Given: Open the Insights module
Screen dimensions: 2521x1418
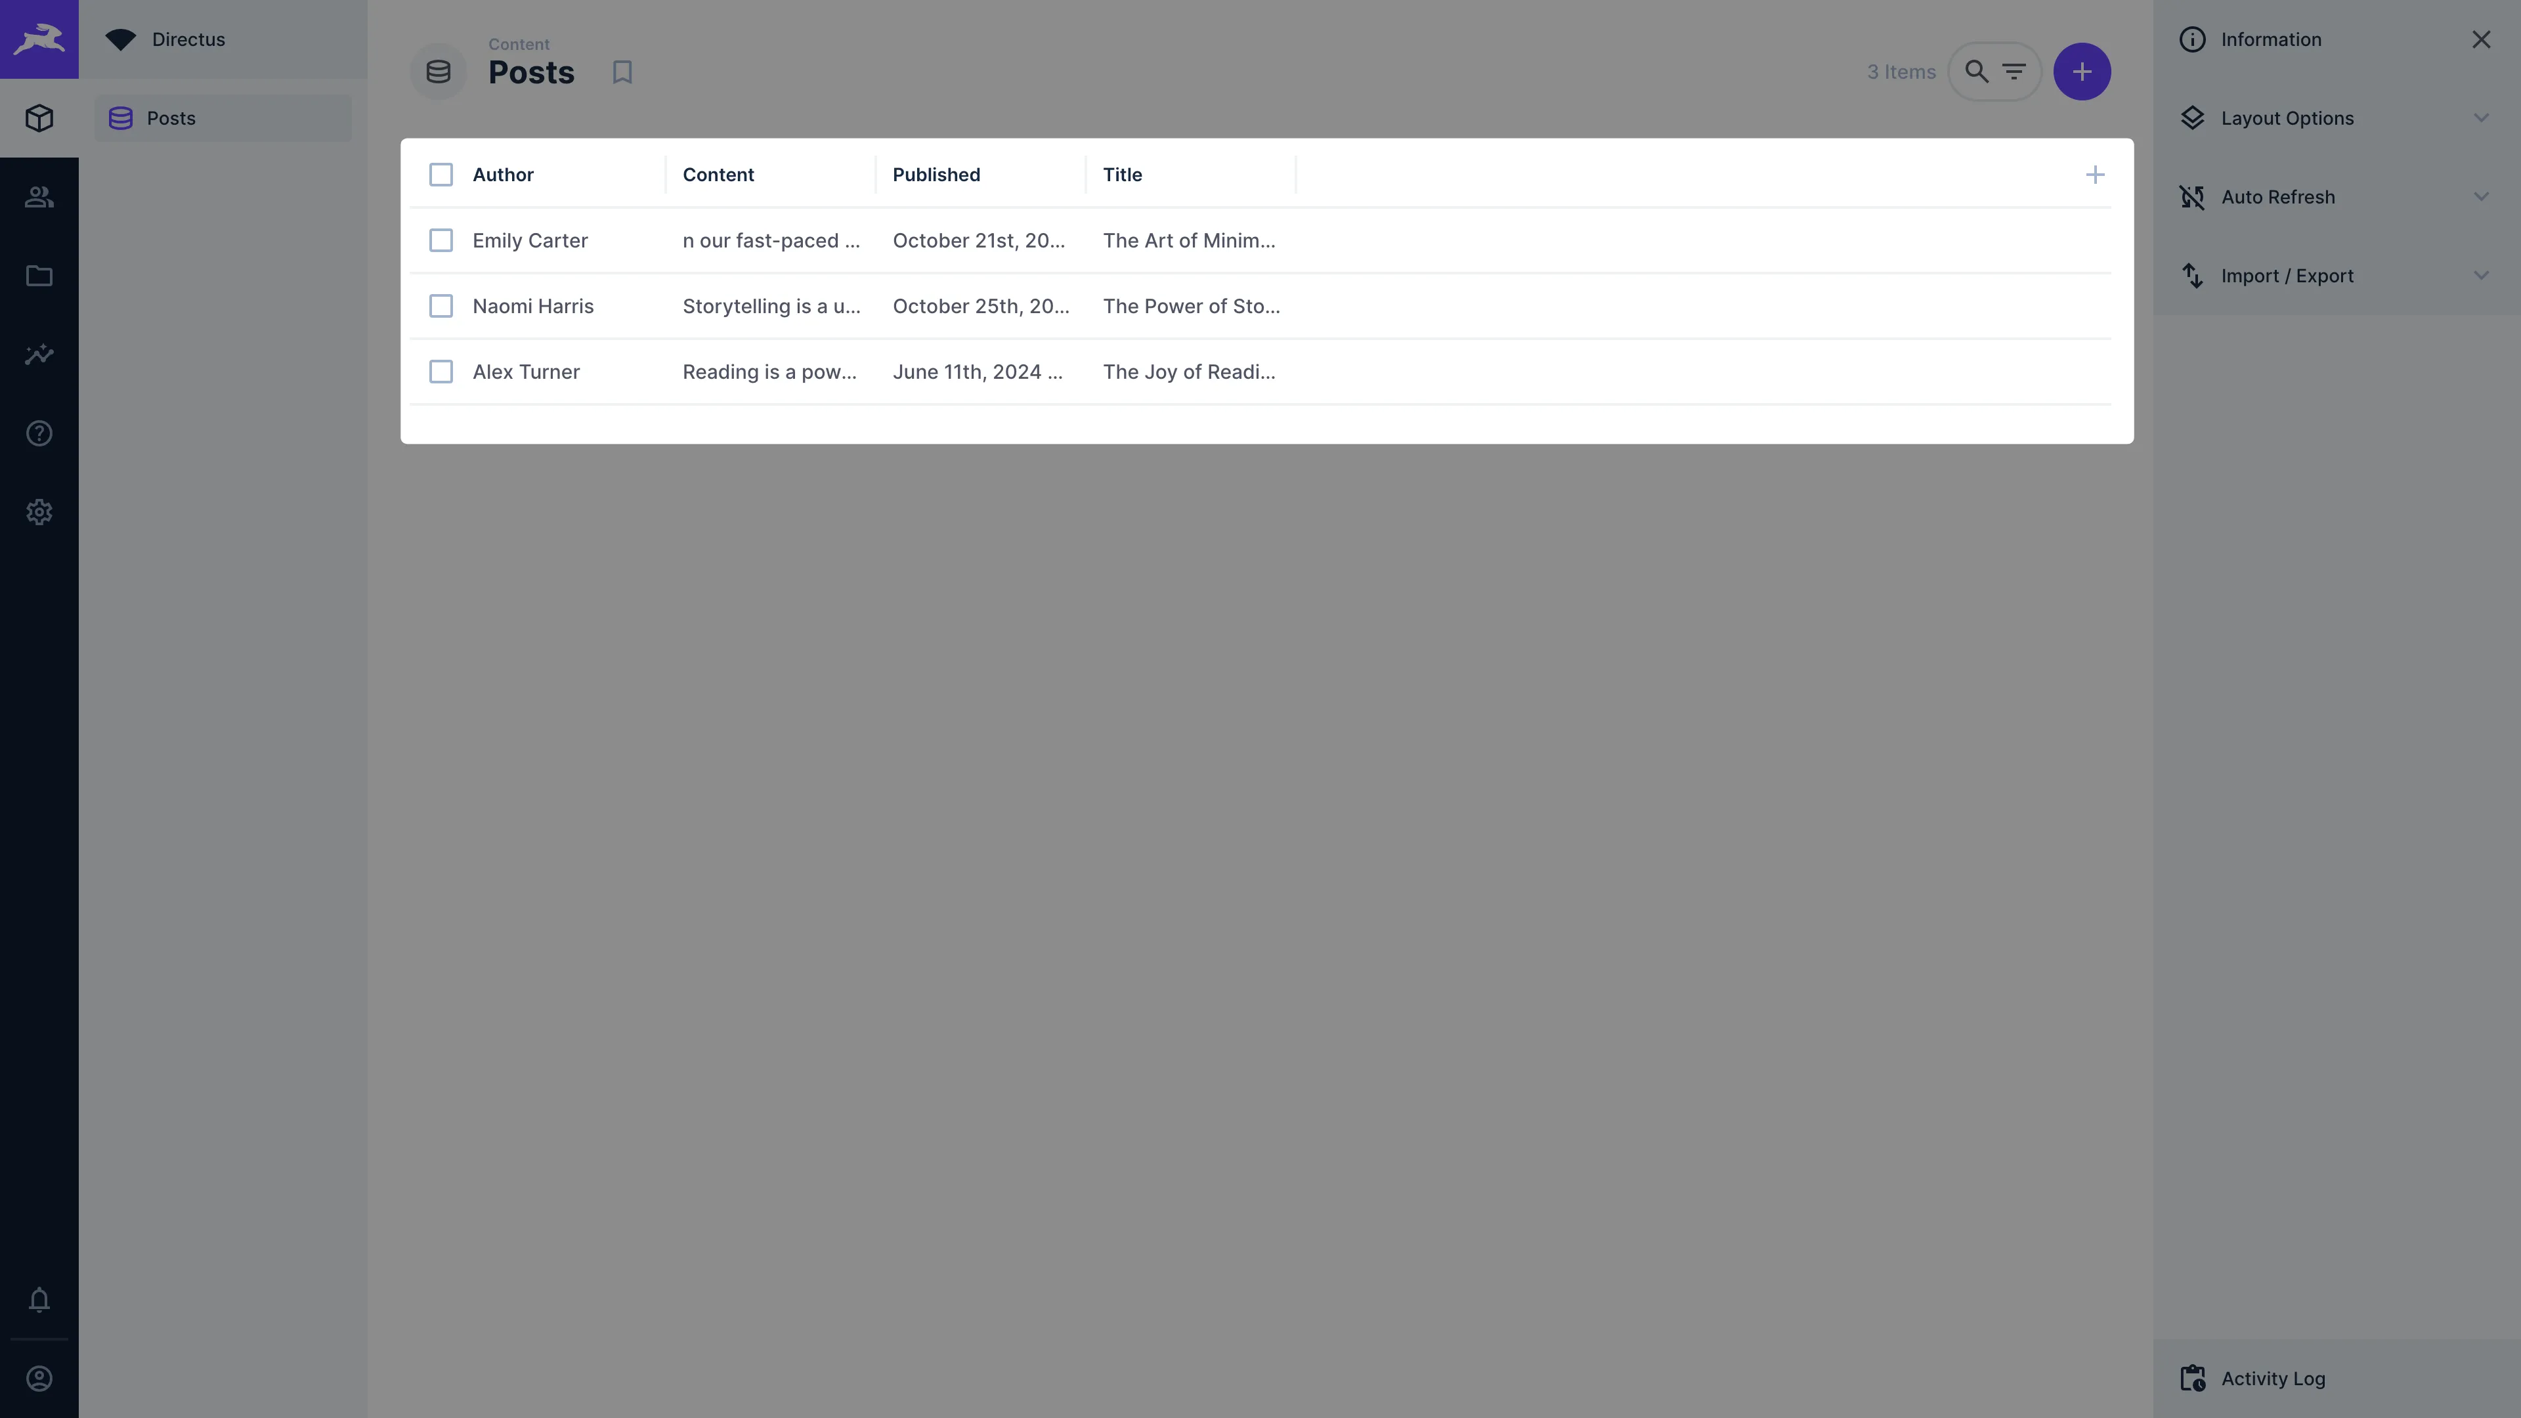Looking at the screenshot, I should tap(39, 354).
